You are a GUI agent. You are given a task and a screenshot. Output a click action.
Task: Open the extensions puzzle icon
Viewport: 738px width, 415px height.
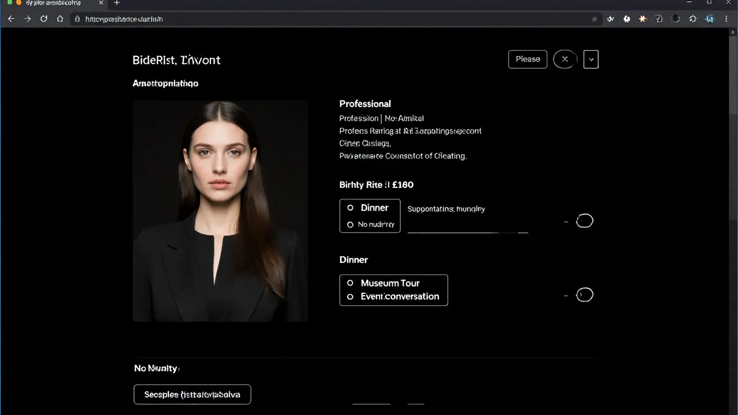coord(693,19)
